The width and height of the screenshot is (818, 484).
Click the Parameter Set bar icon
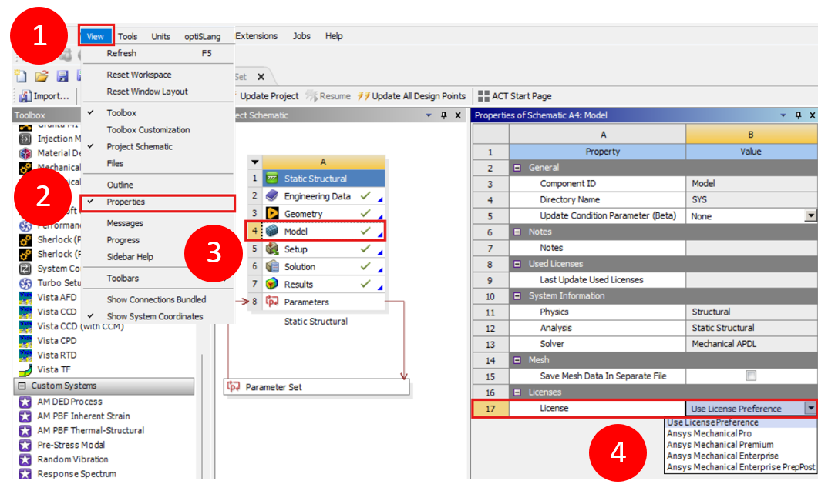point(234,387)
